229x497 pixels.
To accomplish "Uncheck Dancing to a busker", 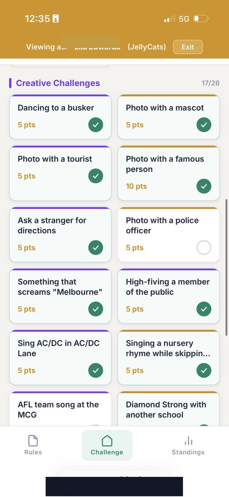I will pos(95,125).
